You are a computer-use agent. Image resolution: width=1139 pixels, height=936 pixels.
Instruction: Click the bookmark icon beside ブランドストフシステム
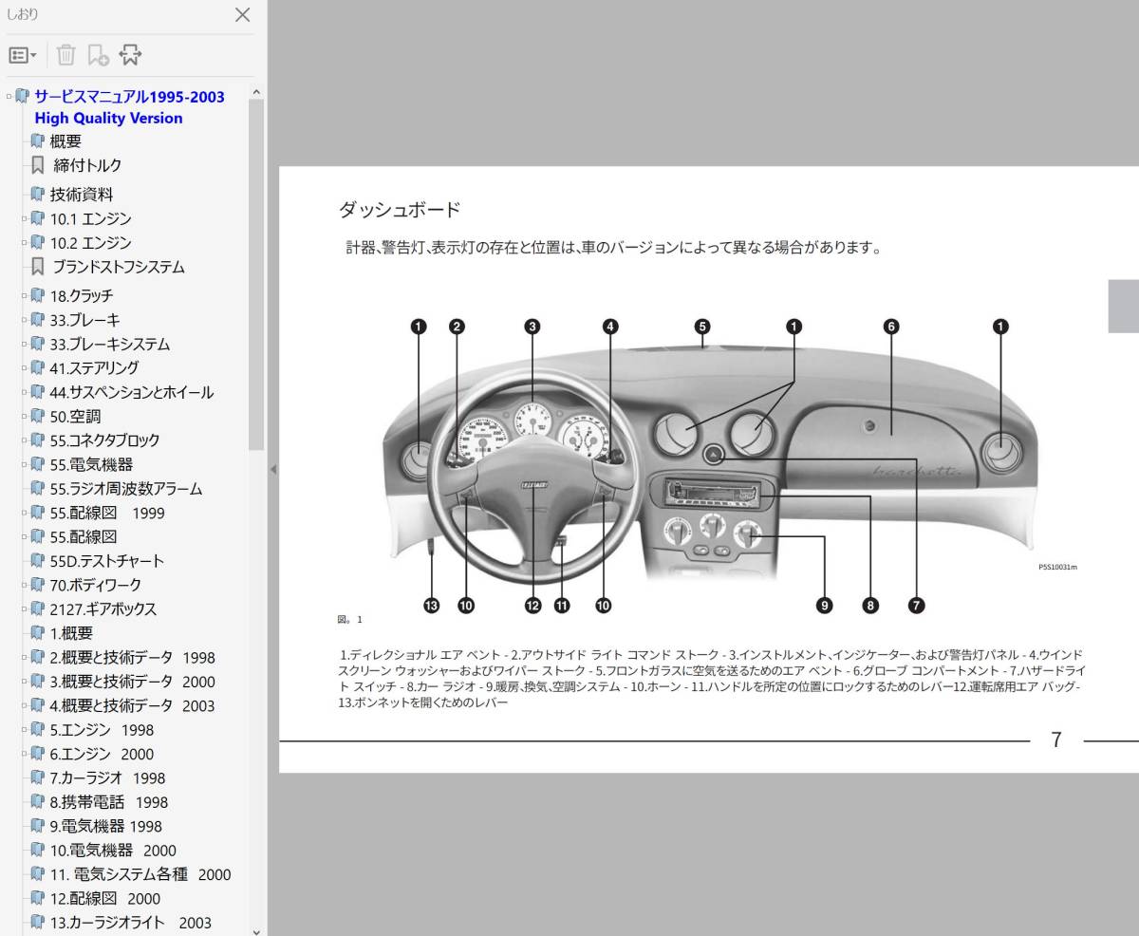(38, 267)
